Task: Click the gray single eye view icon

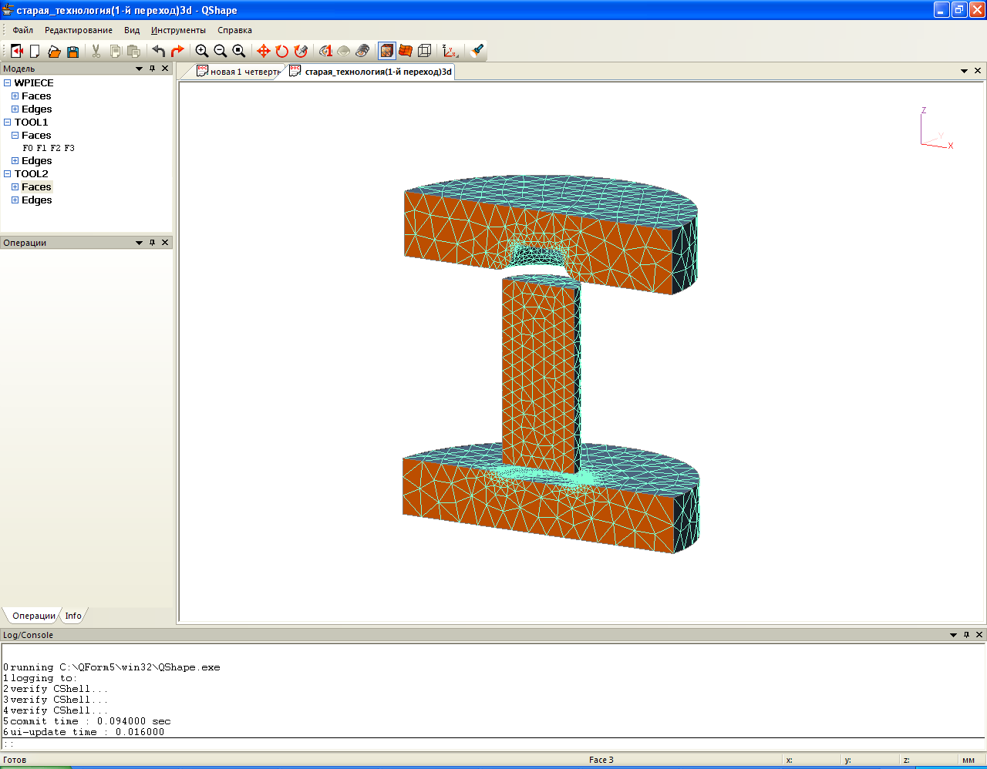Action: point(344,51)
